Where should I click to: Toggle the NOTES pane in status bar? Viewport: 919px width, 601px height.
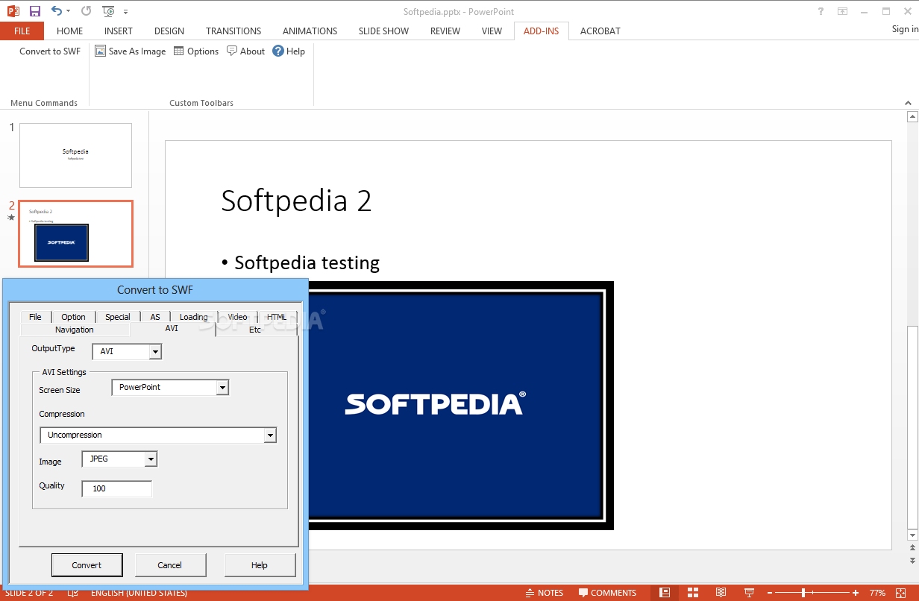coord(544,593)
